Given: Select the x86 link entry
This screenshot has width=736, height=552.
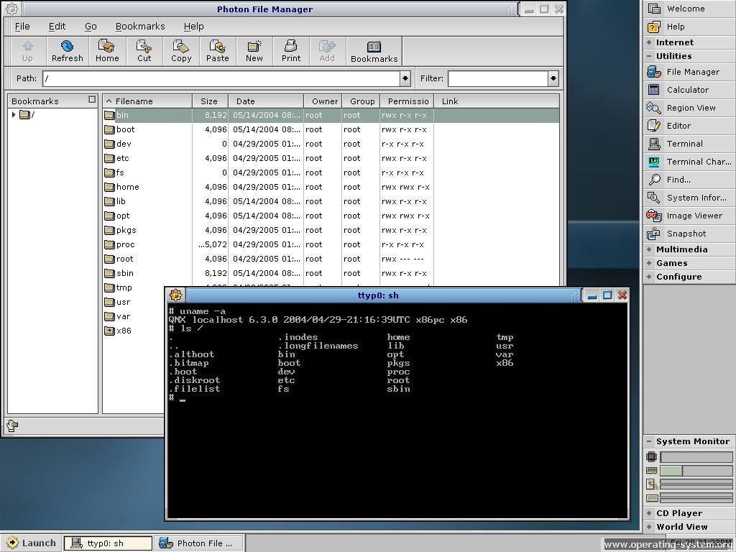Looking at the screenshot, I should click(117, 331).
